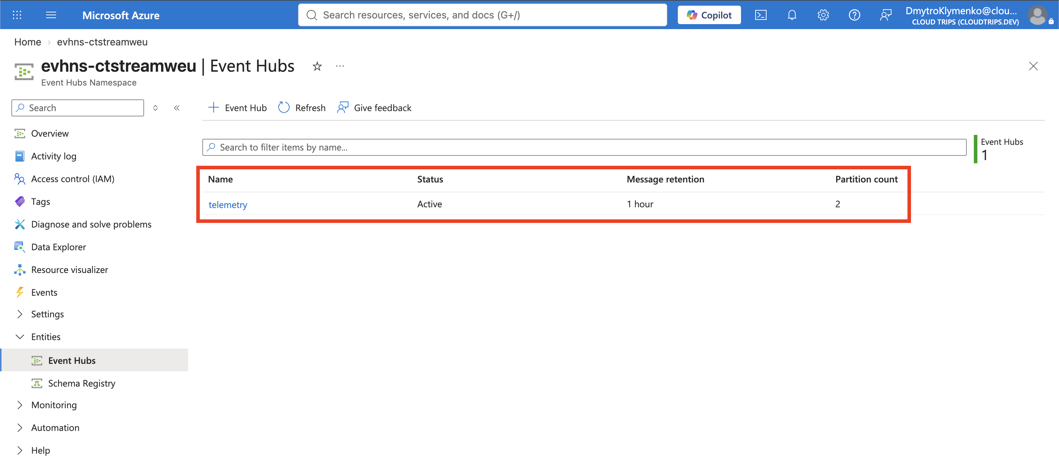
Task: Open the notifications bell
Action: (x=792, y=15)
